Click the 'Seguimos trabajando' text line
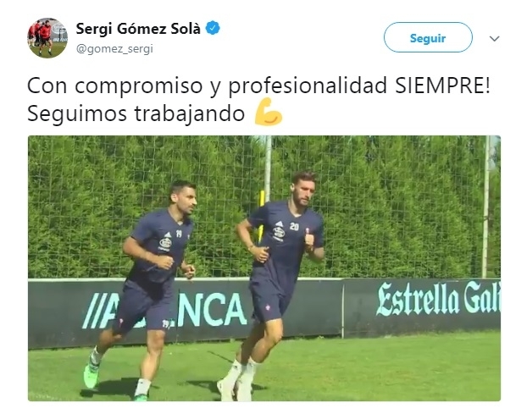Screen dimensions: 527x414 [x=136, y=113]
